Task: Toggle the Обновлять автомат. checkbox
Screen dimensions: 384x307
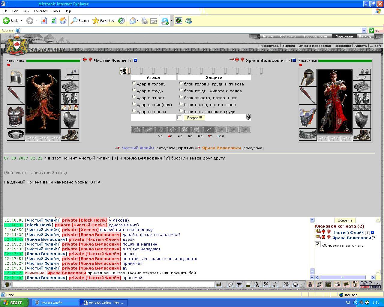Action: pos(318,245)
